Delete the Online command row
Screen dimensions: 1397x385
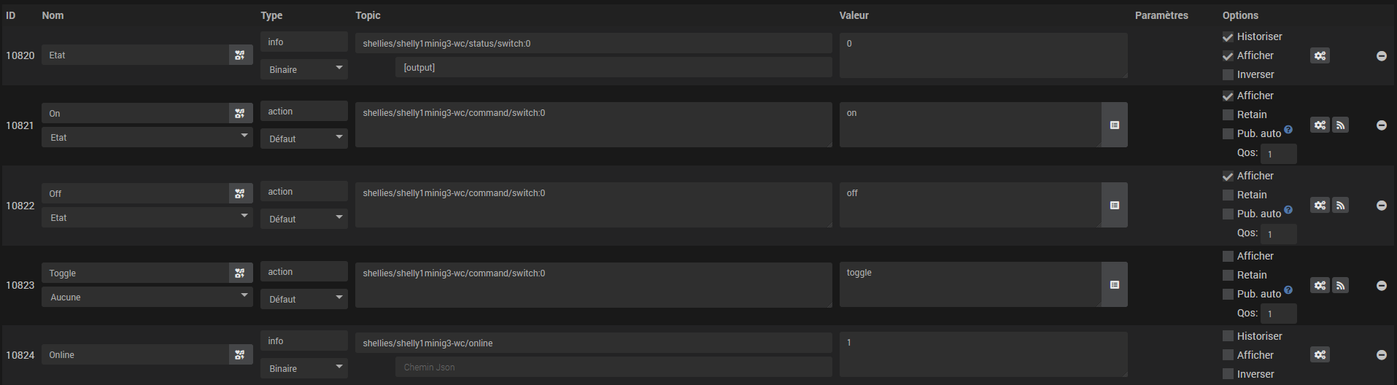(x=1381, y=355)
